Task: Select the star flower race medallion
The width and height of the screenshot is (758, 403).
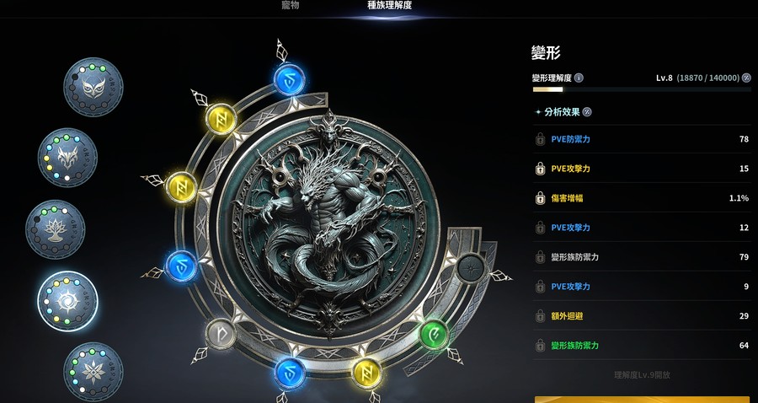Action: pos(93,372)
